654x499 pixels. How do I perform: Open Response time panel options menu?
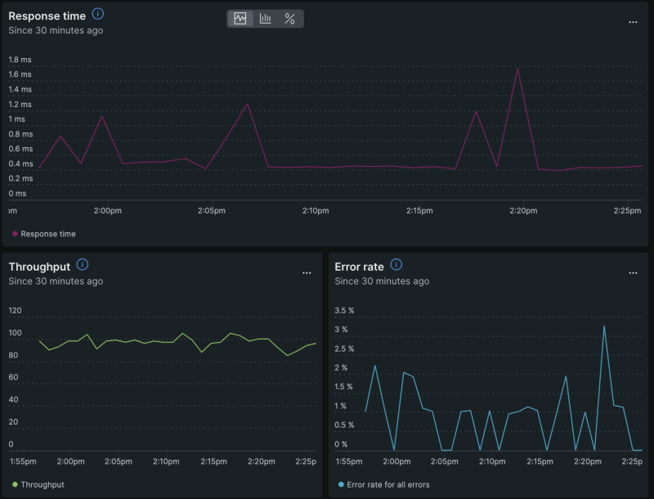point(633,22)
